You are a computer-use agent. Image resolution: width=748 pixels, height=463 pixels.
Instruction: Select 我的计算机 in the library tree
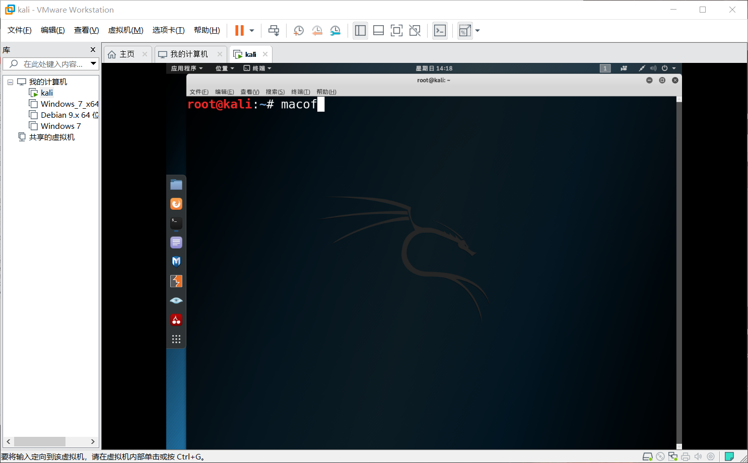(48, 82)
